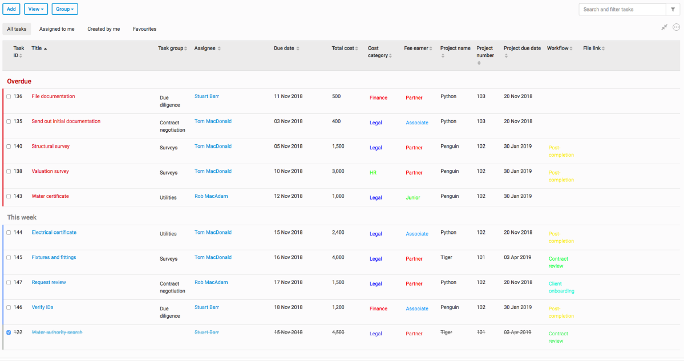Screen dimensions: 684x361
Task: Switch to the All tasks tab
Action: [17, 29]
